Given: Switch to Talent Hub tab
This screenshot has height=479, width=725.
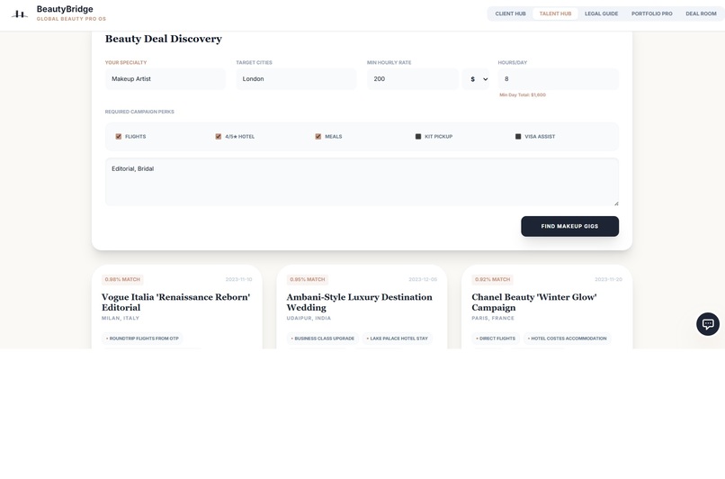Looking at the screenshot, I should (x=555, y=14).
